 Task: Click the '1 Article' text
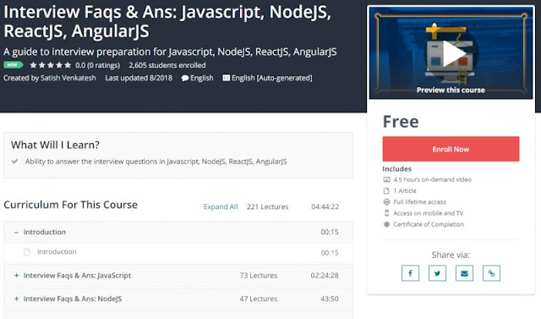point(405,190)
